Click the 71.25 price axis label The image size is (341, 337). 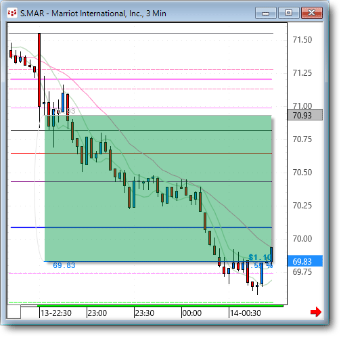[302, 73]
